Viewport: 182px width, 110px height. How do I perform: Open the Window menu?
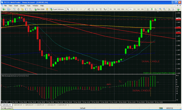(x=35, y=6)
